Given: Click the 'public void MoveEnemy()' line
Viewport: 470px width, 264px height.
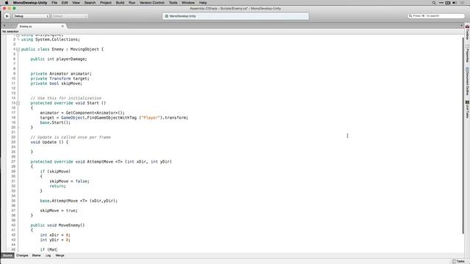Looking at the screenshot, I should 57,225.
